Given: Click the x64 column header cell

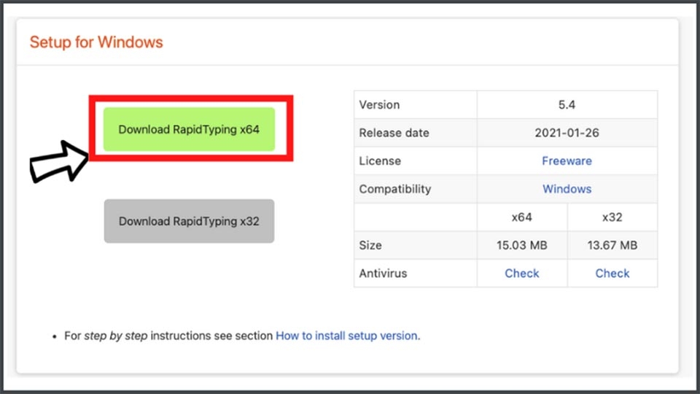Looking at the screenshot, I should [x=522, y=217].
